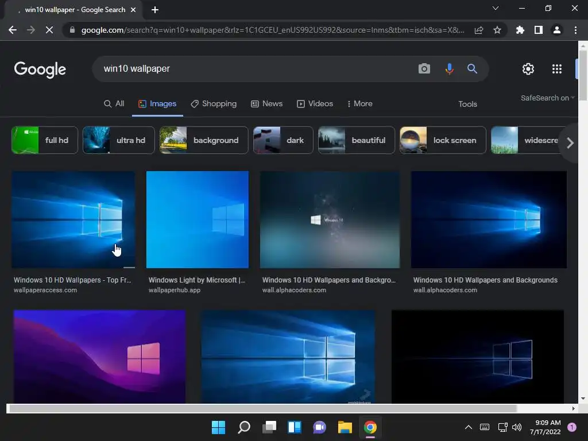This screenshot has height=441, width=588.
Task: Open taskbar Search
Action: [x=243, y=427]
